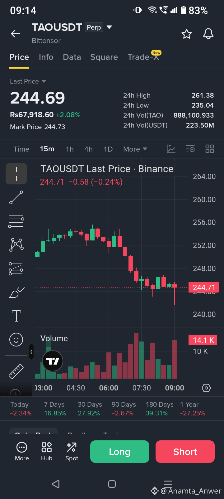Tap the 09:00 time axis label
The image size is (224, 499).
[x=175, y=388]
